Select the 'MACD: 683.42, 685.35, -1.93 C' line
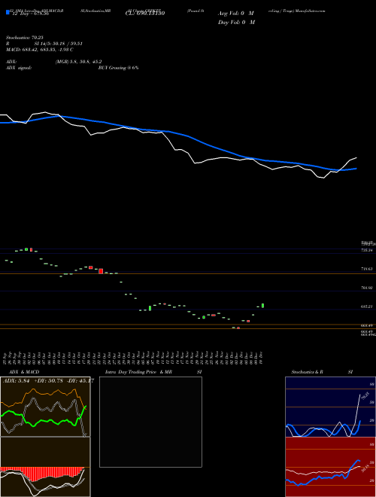This screenshot has height=497, width=376. tap(40, 50)
